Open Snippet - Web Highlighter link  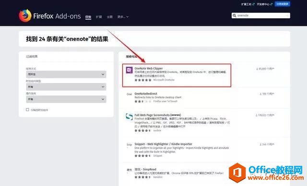click(x=163, y=144)
